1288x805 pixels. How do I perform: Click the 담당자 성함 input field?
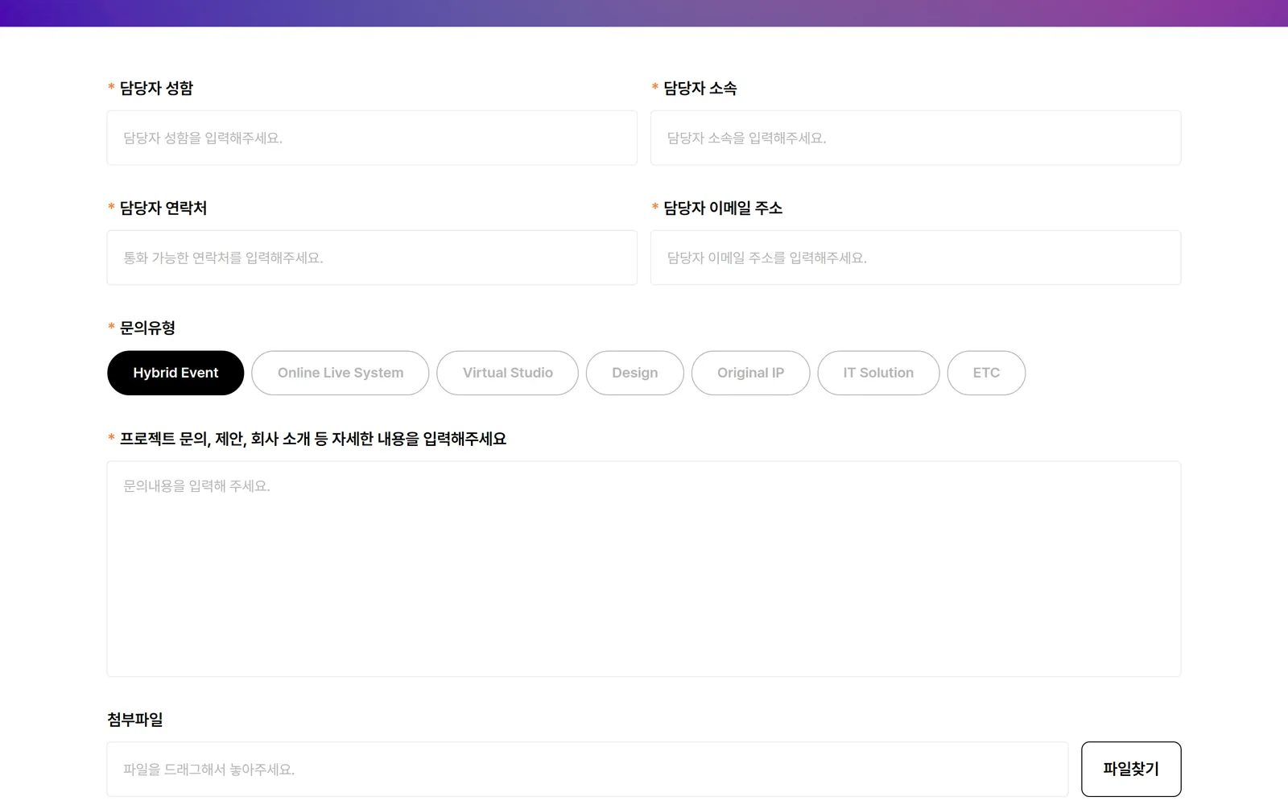click(372, 138)
